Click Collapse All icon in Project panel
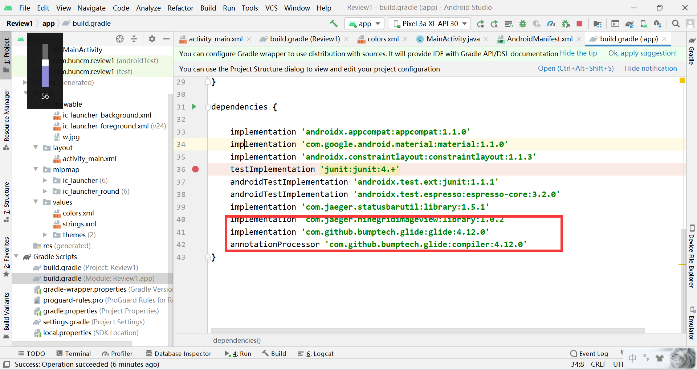Screen dimensions: 697x370 coord(134,39)
